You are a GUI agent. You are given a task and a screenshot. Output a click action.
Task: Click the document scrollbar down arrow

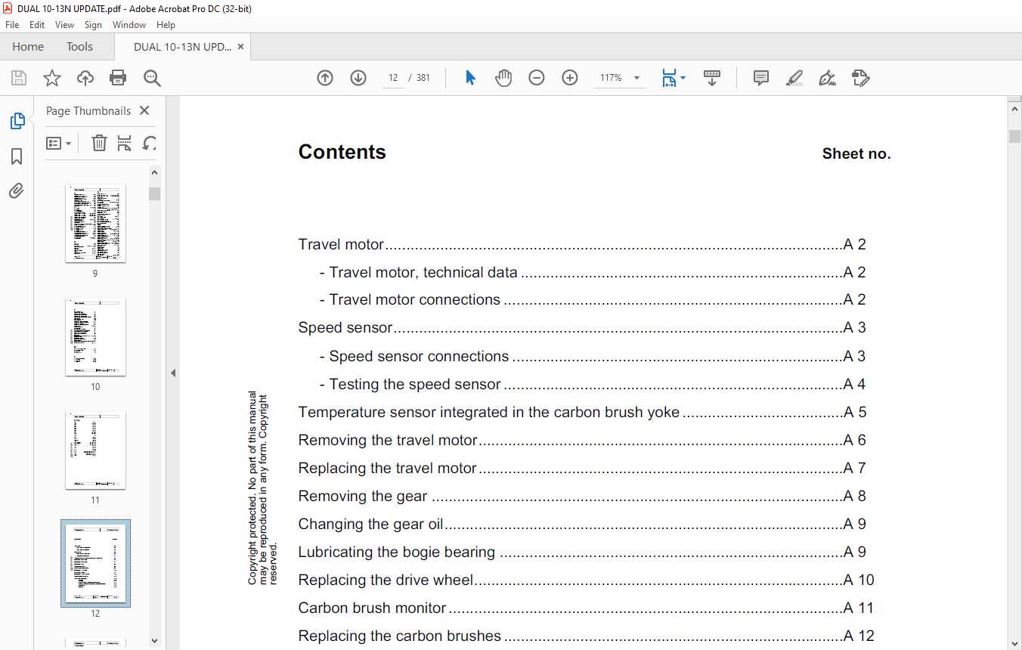click(x=1015, y=642)
